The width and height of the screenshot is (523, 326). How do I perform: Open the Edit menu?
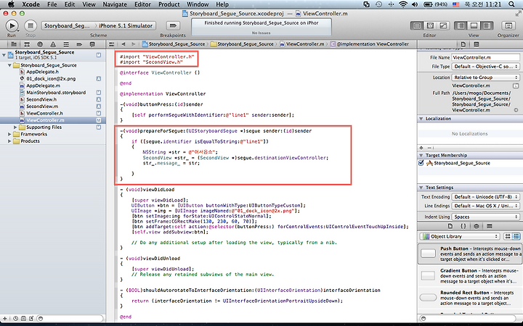click(x=70, y=4)
